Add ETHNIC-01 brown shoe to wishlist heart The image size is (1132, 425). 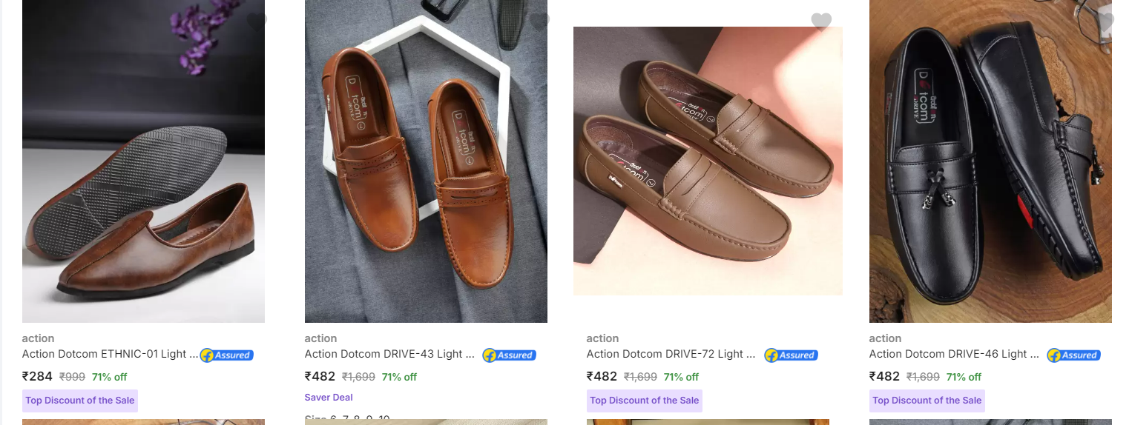[257, 21]
